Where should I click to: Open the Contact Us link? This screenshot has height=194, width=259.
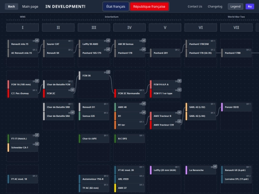click(x=195, y=6)
